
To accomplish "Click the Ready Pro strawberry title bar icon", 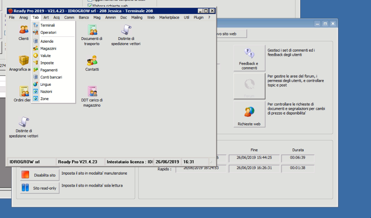I will (x=10, y=11).
